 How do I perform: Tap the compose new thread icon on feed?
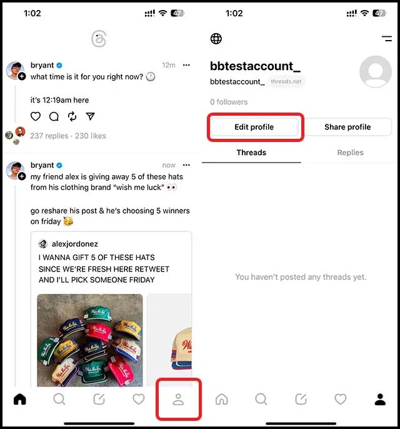coord(99,399)
